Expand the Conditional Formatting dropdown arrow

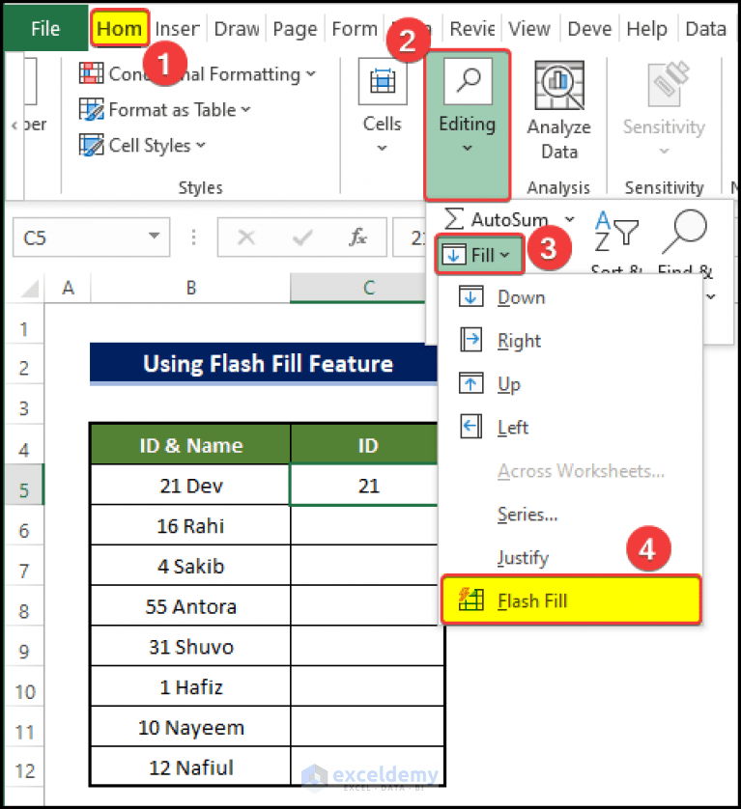[311, 73]
